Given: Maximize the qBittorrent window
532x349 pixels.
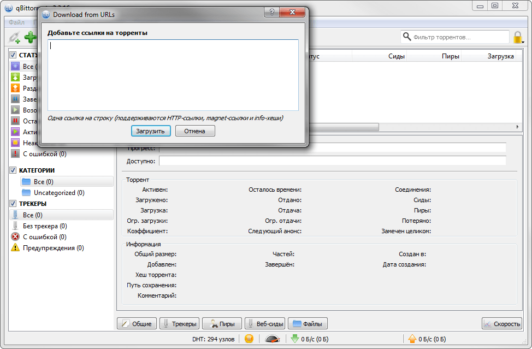Looking at the screenshot, I should pyautogui.click(x=495, y=5).
